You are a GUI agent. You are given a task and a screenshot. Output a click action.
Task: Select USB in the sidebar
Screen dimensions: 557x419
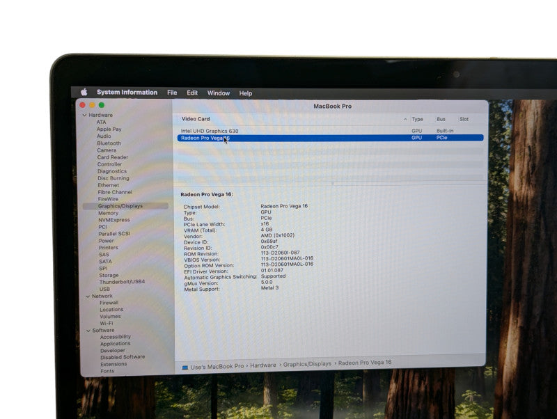click(105, 289)
